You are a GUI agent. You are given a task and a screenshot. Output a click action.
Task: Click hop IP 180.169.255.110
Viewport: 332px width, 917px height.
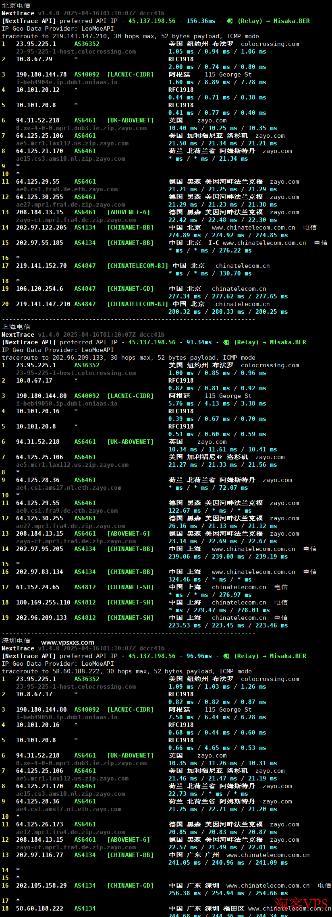(x=43, y=602)
